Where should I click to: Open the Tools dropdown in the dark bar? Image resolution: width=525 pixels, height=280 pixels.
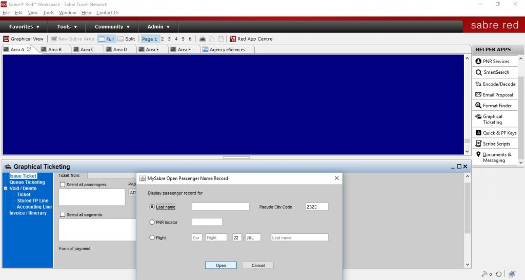click(67, 27)
